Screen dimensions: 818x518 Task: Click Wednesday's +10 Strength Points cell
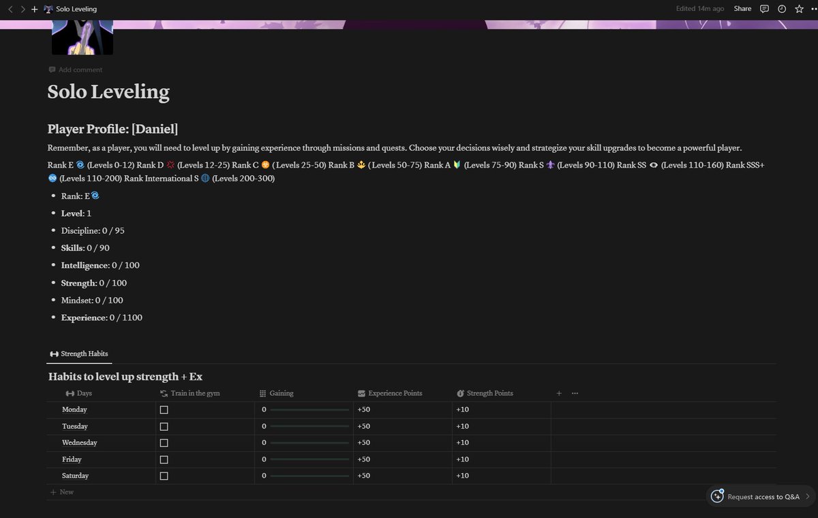pos(502,443)
